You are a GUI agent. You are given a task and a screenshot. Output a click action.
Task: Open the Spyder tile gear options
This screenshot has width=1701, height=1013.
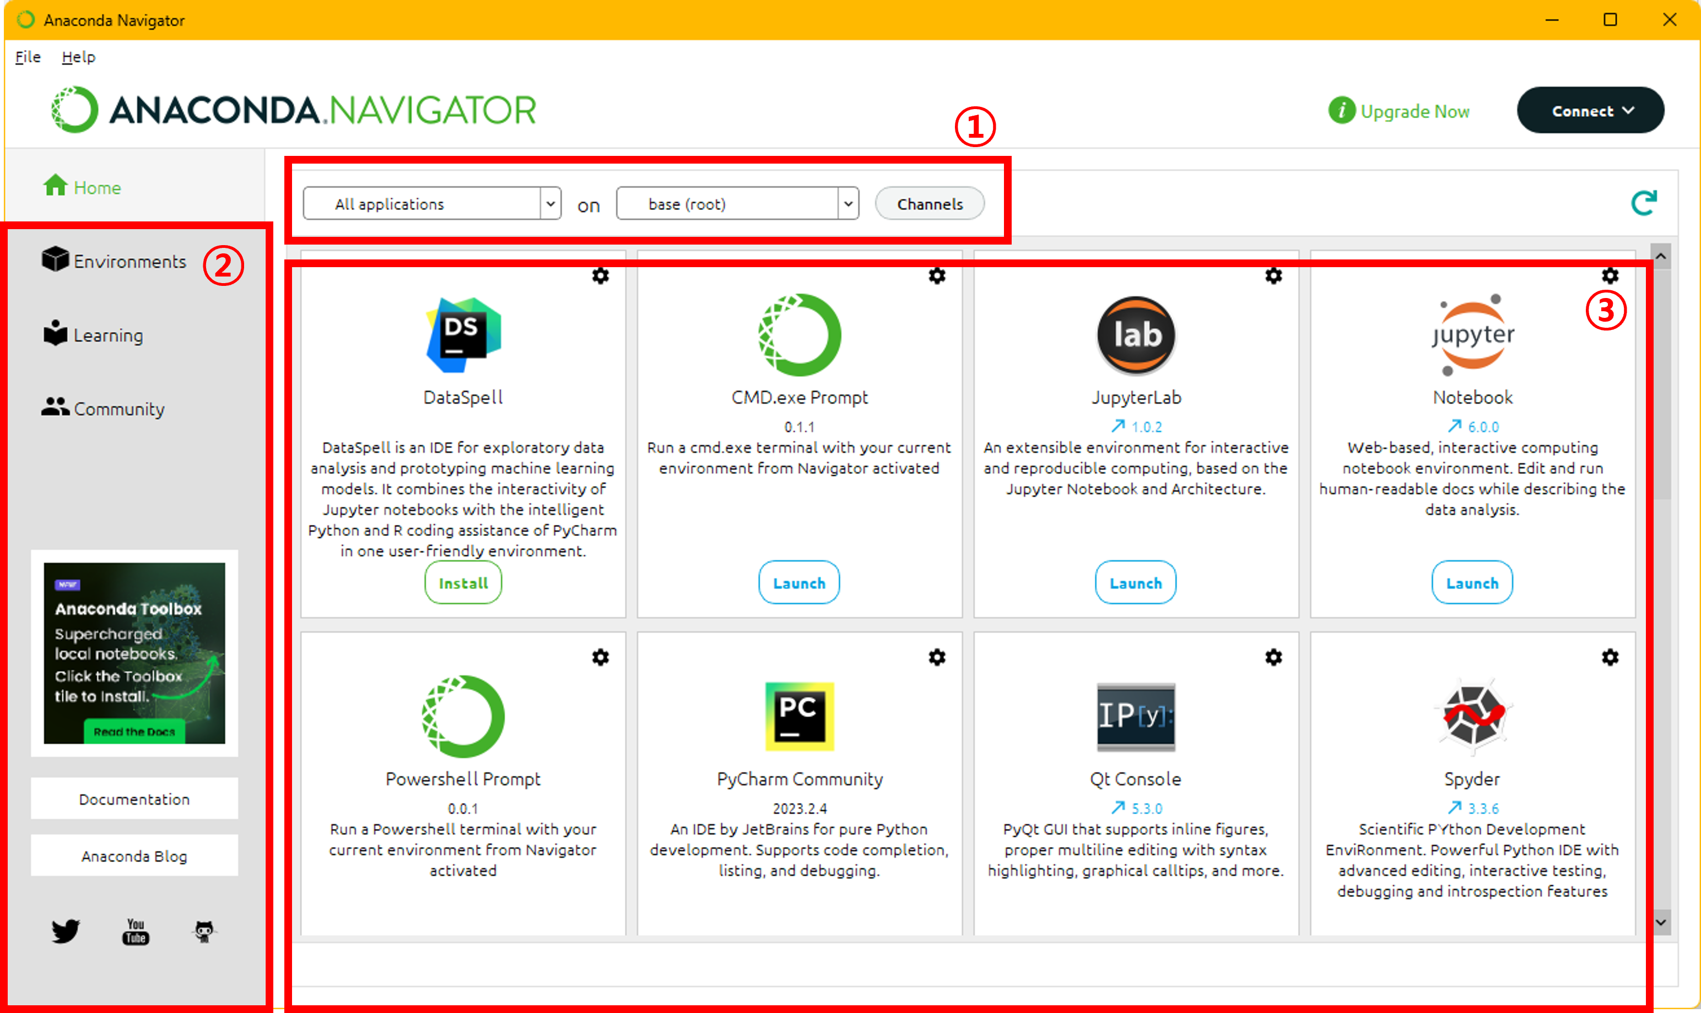point(1610,657)
